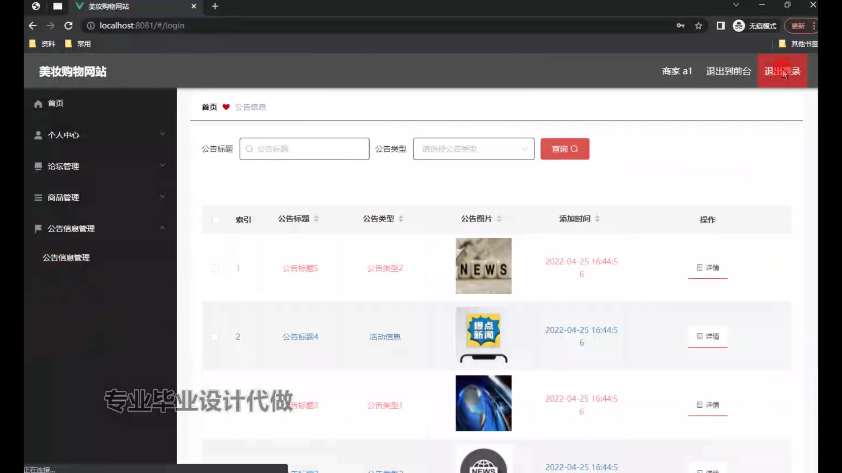Toggle the select-all checkbox in table header
The image size is (842, 473).
pos(216,220)
